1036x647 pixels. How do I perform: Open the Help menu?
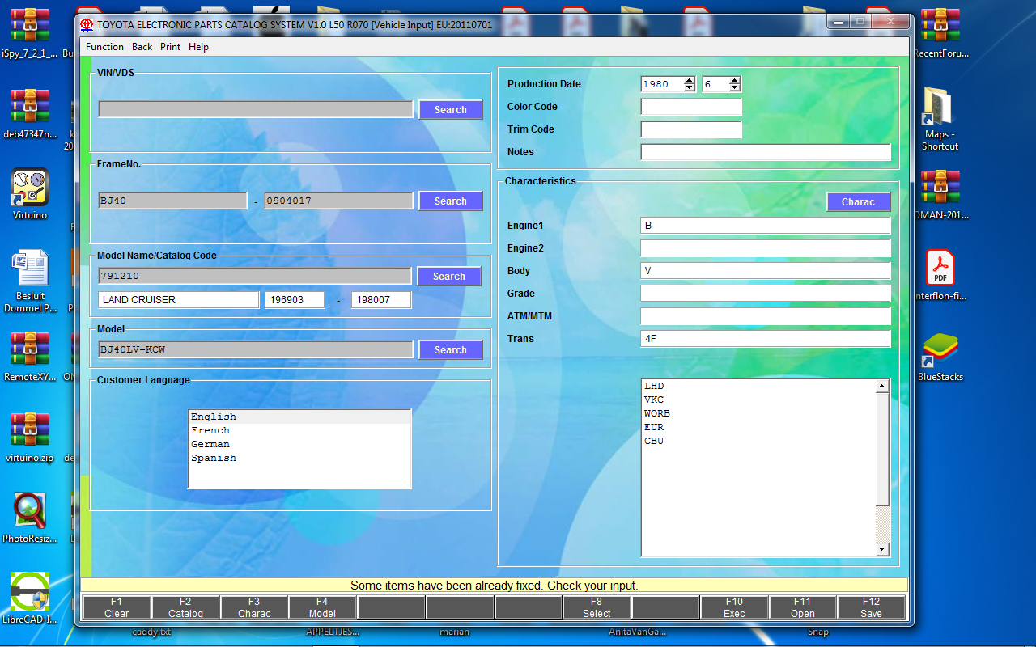tap(198, 47)
